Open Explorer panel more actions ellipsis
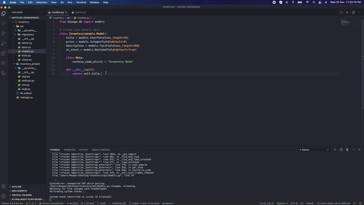Screen dimensions: 364x205 click(40, 13)
